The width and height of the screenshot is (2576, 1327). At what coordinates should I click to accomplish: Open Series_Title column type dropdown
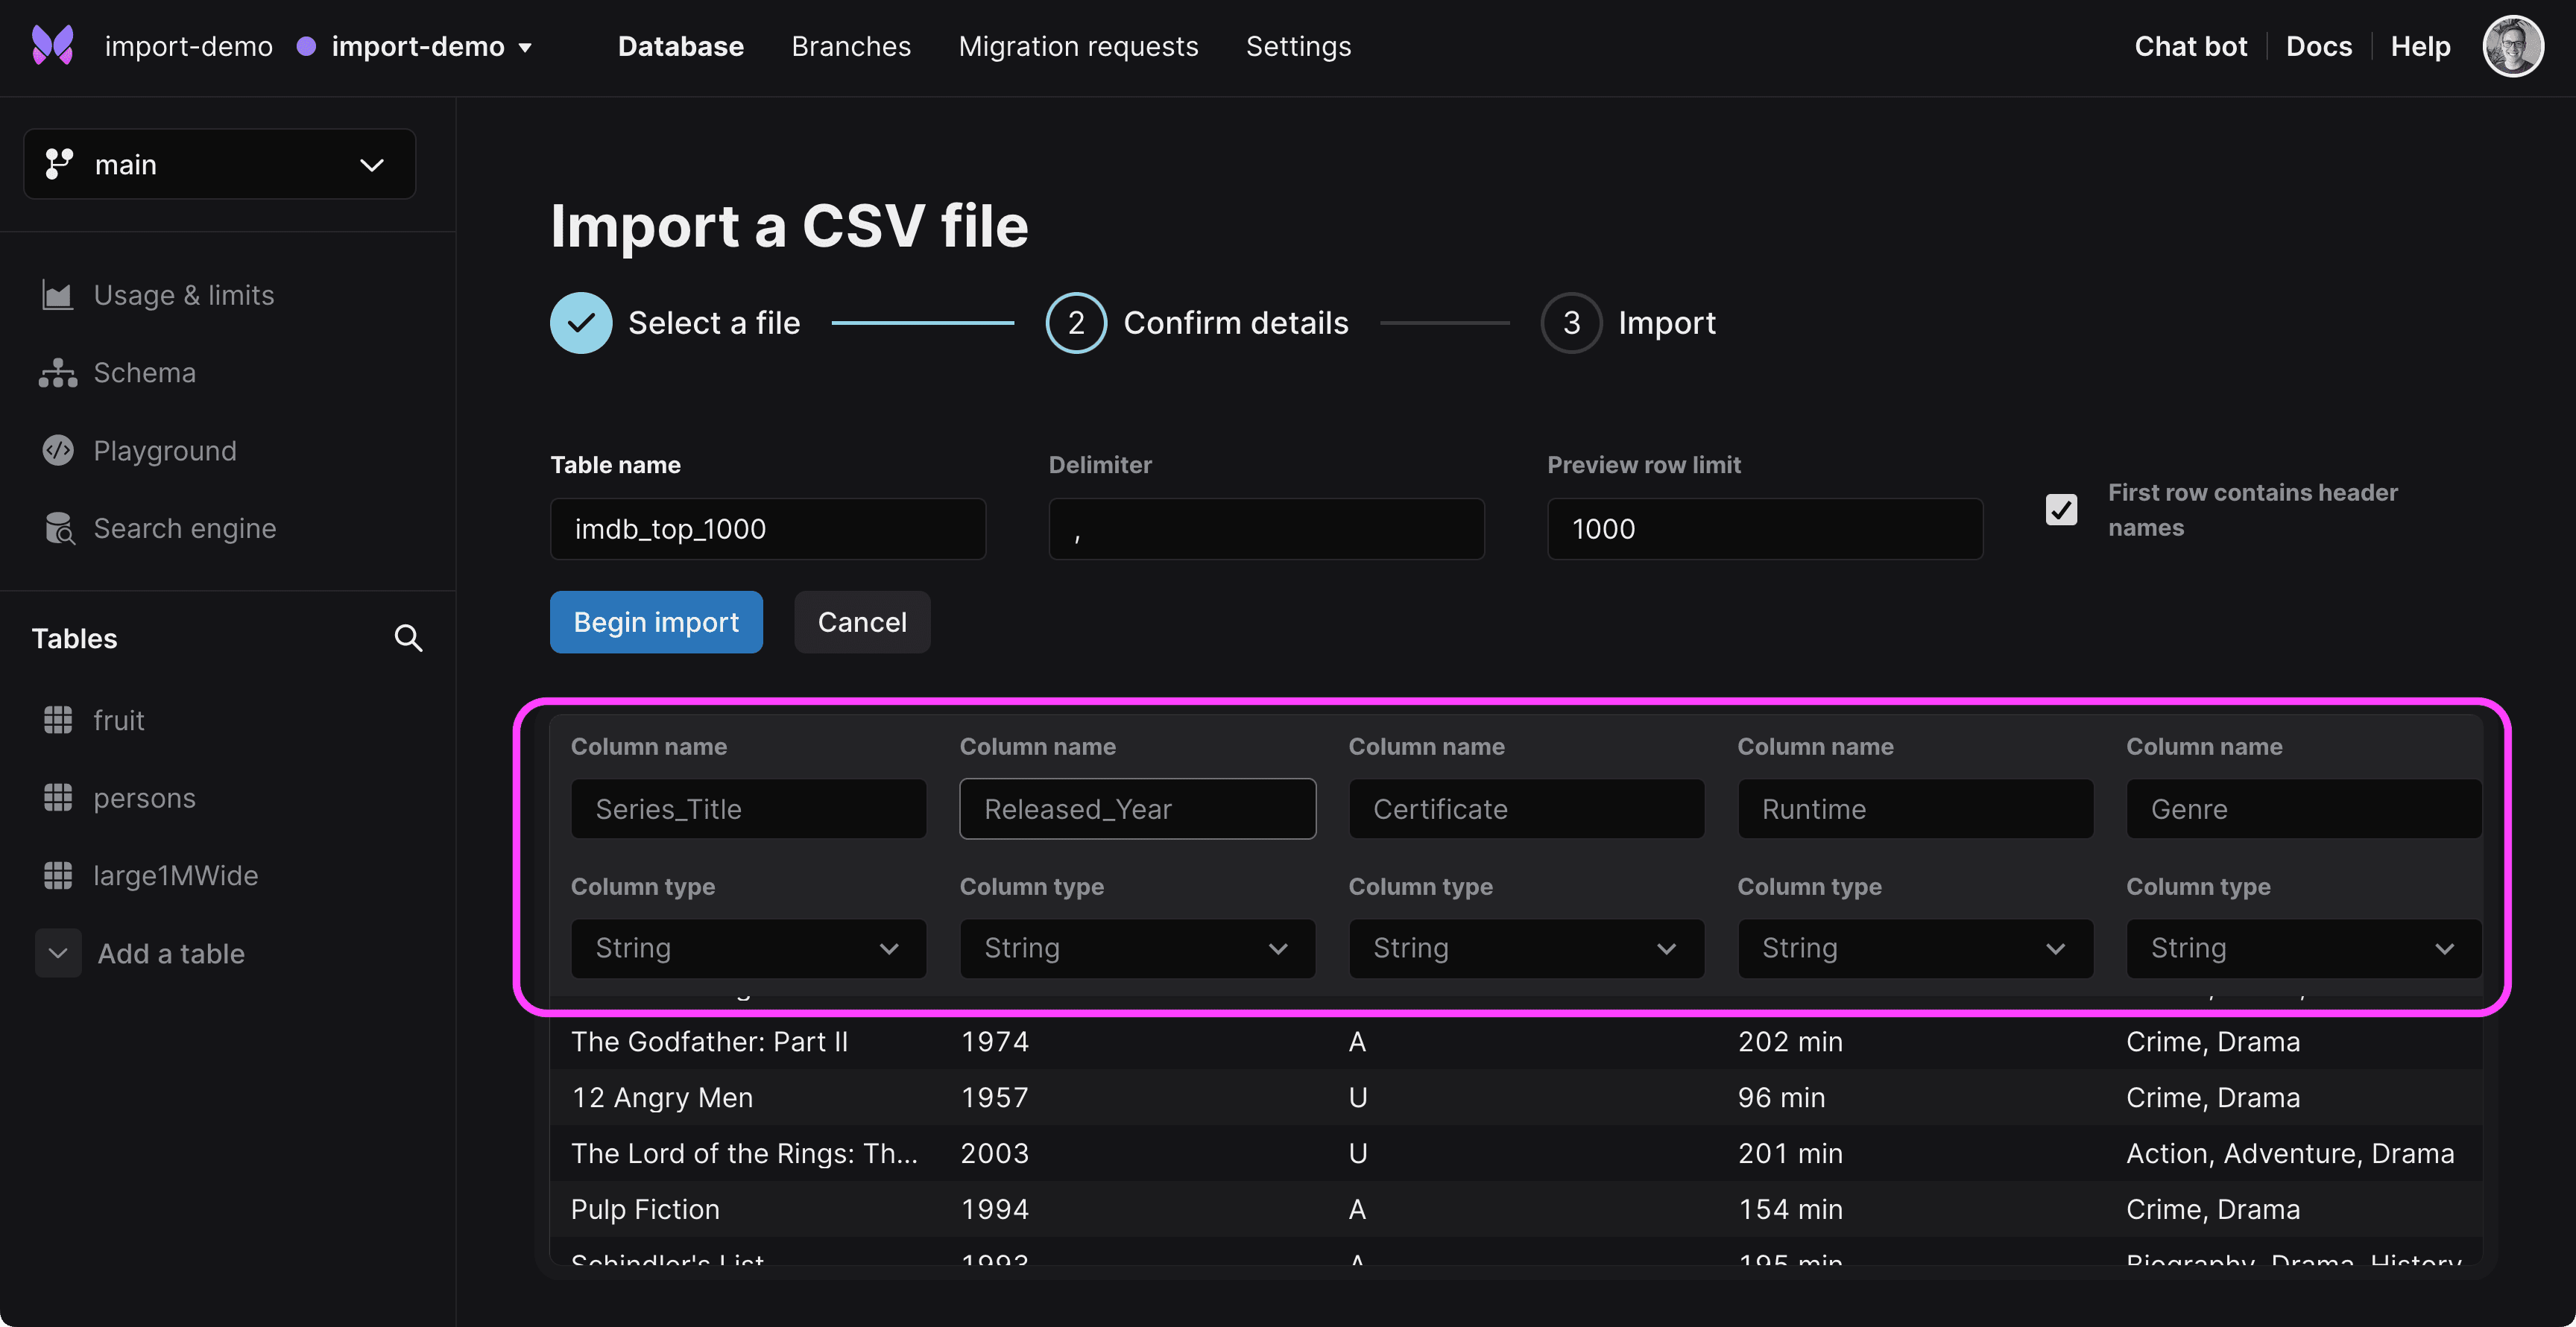pos(748,948)
